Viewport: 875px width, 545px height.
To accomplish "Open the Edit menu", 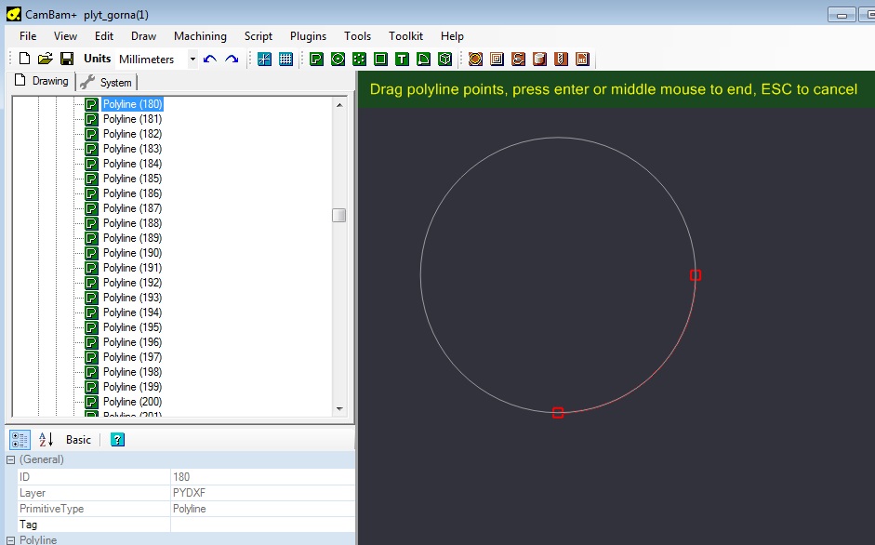I will click(x=104, y=35).
